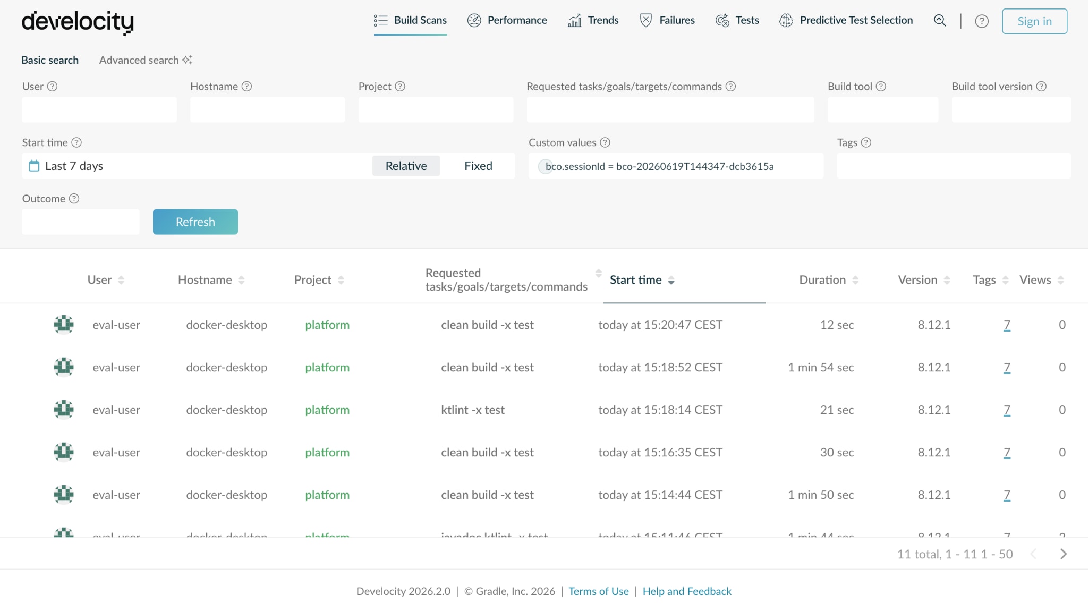Viewport: 1088px width, 612px height.
Task: Open the Build Scans tab
Action: (410, 21)
